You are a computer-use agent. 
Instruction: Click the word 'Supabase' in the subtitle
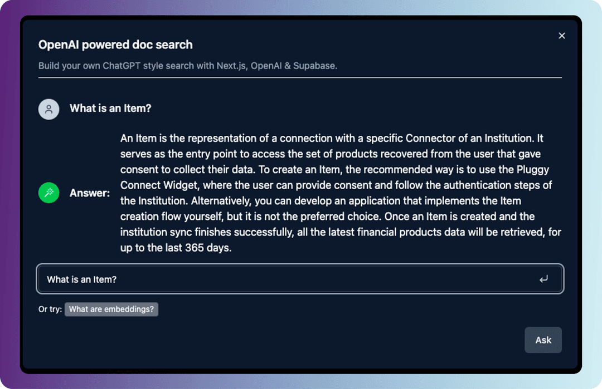point(315,66)
